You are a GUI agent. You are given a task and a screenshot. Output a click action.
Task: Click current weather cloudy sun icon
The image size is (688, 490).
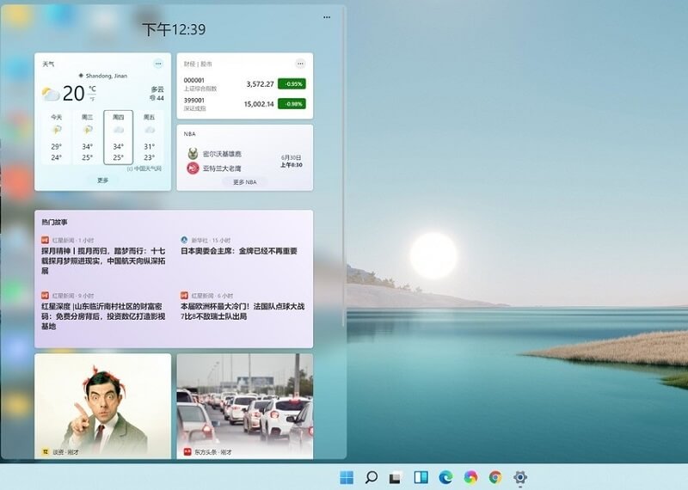(51, 94)
